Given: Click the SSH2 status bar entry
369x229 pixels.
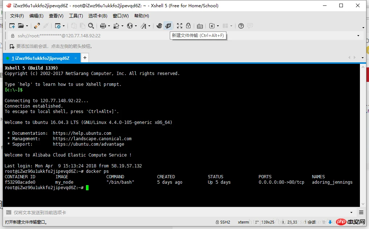Looking at the screenshot, I should coord(223,222).
